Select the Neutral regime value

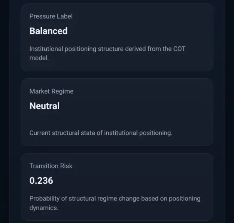(45, 106)
